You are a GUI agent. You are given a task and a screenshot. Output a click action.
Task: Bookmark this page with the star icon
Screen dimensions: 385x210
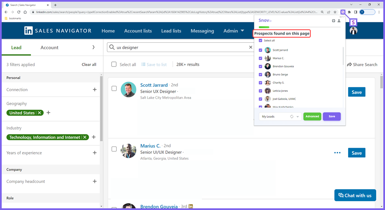coord(335,12)
